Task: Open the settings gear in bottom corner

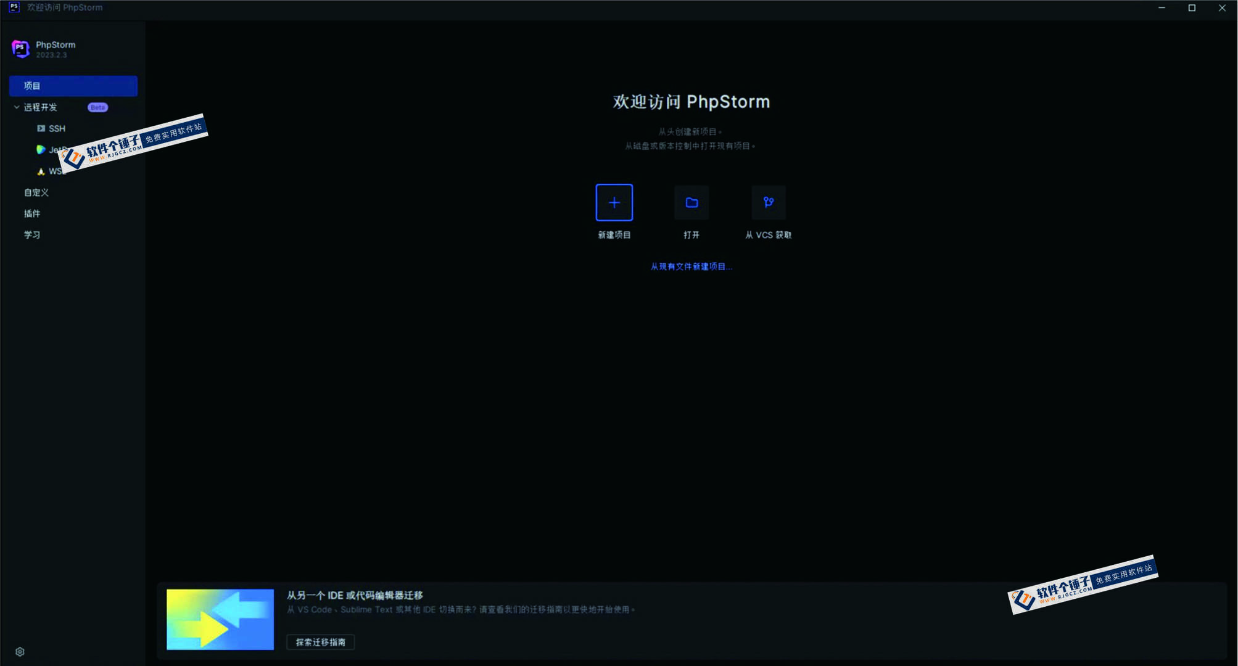Action: (x=20, y=652)
